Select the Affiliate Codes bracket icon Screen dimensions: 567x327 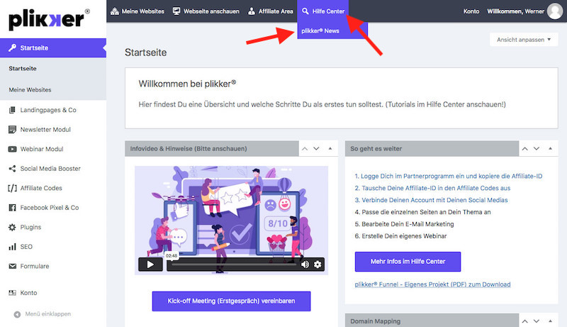click(13, 188)
